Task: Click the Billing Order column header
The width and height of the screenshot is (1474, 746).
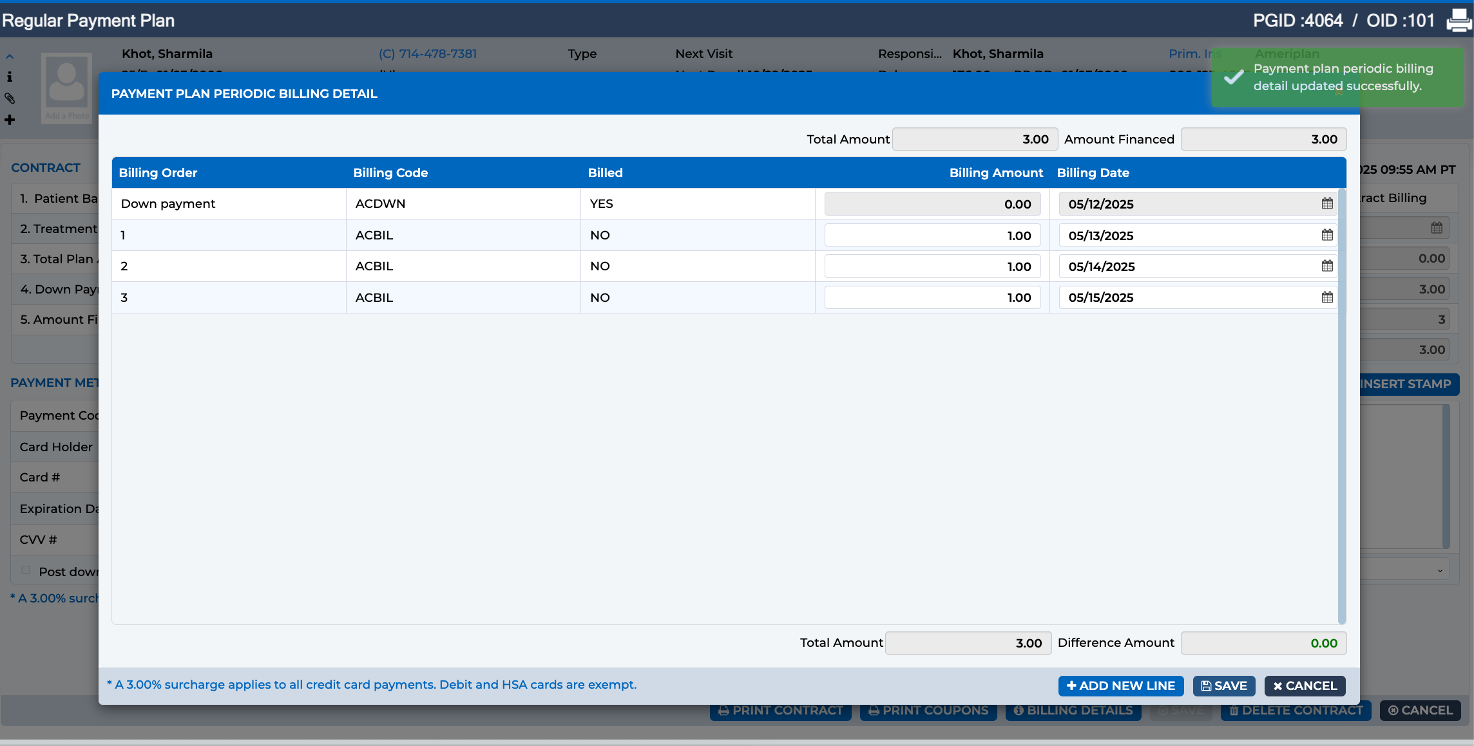Action: pyautogui.click(x=158, y=173)
